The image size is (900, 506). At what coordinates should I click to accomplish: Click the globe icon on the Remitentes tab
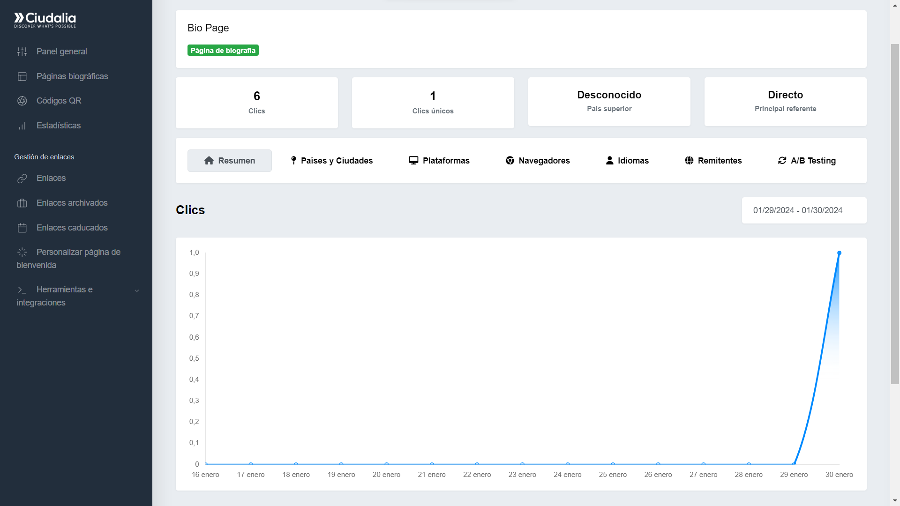click(x=689, y=160)
